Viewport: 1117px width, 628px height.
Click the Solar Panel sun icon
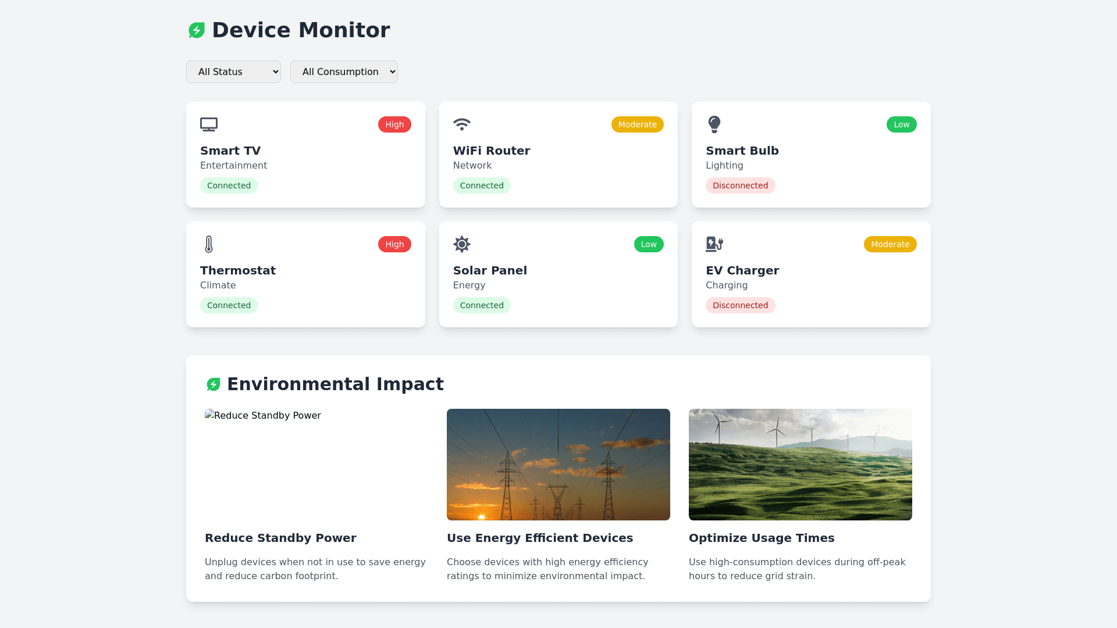coord(462,244)
